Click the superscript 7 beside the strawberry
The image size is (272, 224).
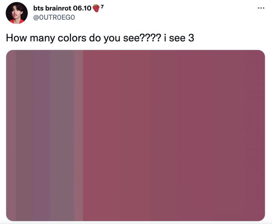point(102,6)
